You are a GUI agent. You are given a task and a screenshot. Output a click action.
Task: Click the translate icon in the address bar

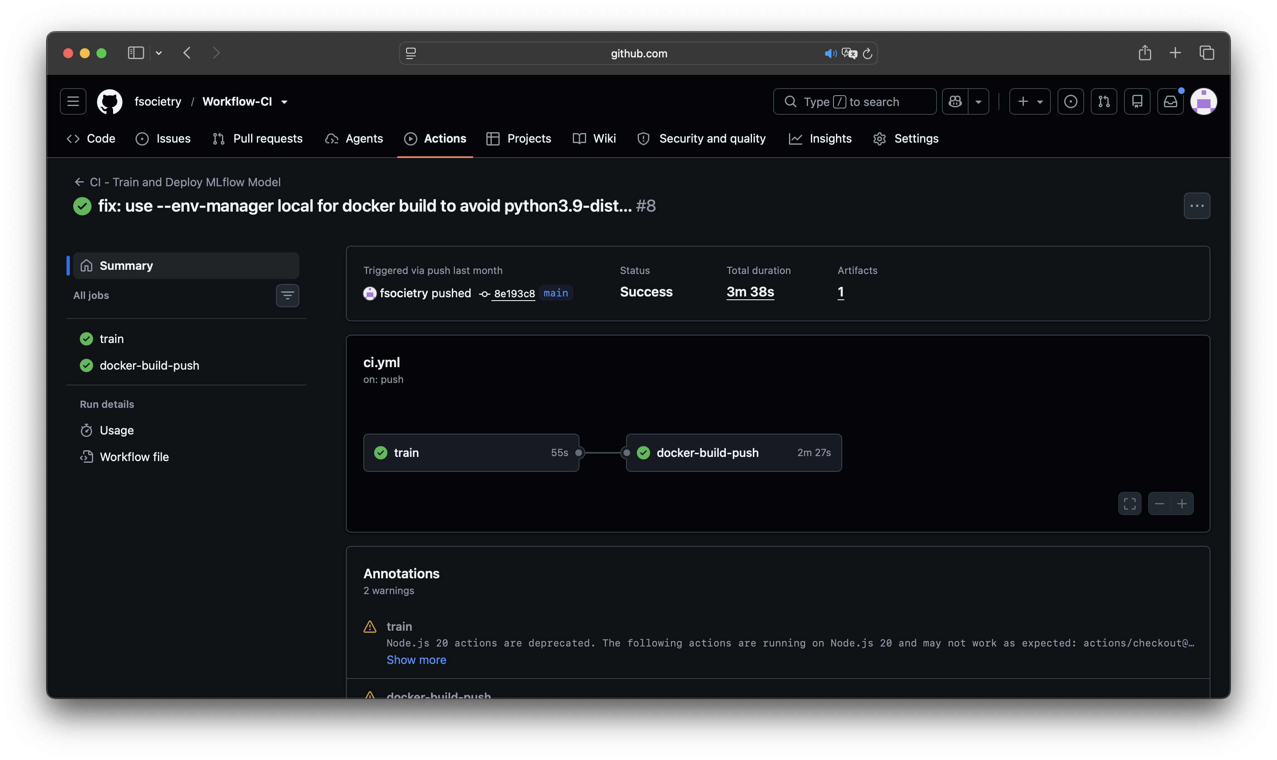click(x=849, y=53)
